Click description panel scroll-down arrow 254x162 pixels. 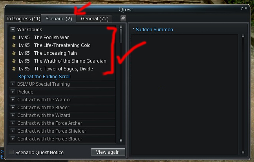click(x=243, y=152)
